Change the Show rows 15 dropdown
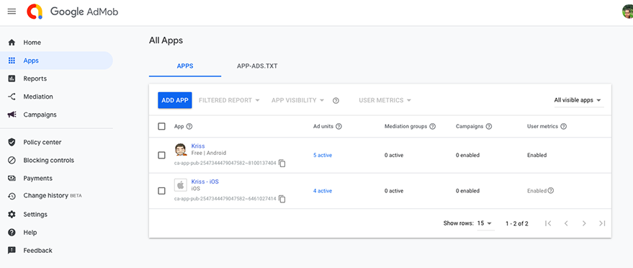The image size is (633, 268). point(485,223)
